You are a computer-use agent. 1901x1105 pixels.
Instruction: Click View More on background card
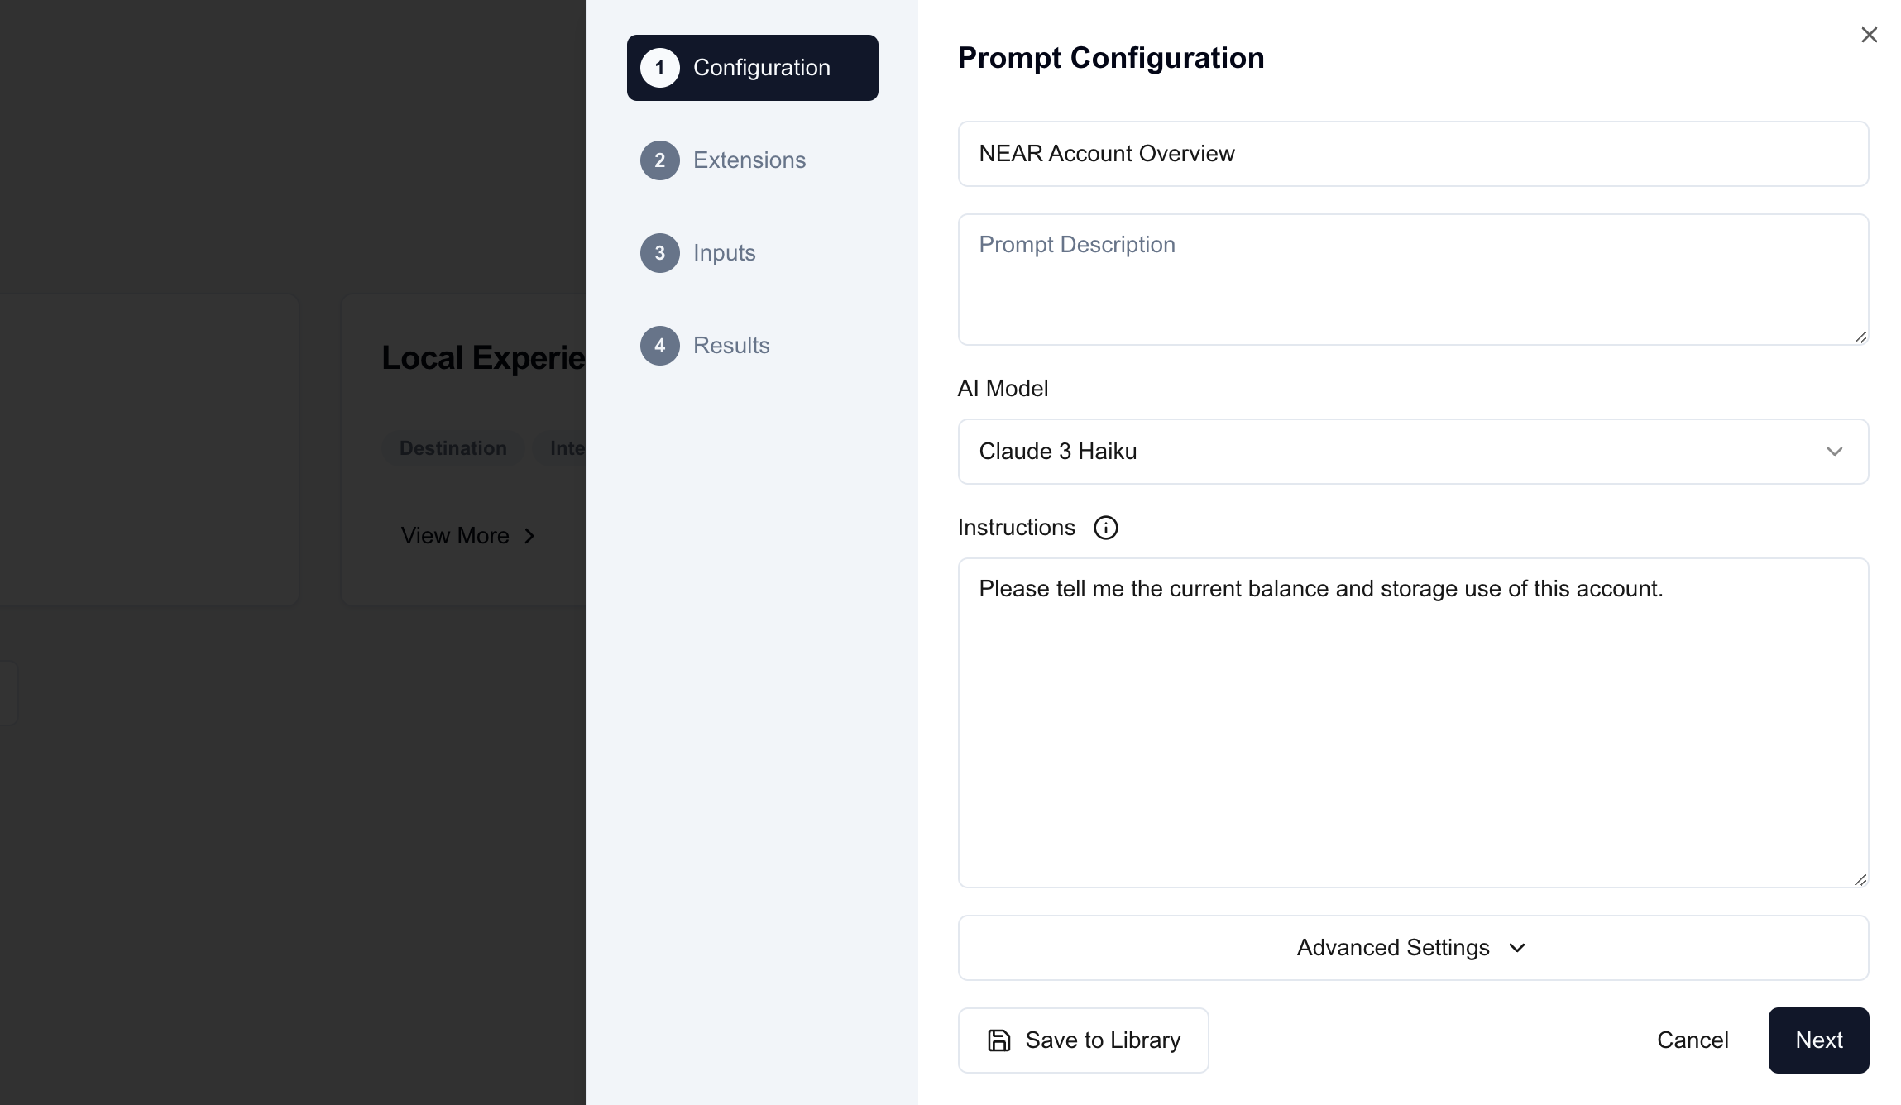pos(468,536)
